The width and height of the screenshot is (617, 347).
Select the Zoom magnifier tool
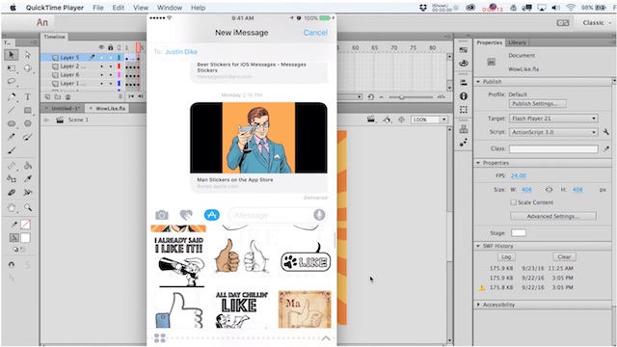(x=28, y=207)
